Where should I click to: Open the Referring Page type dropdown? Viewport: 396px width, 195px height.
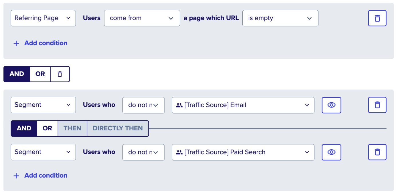pyautogui.click(x=43, y=18)
